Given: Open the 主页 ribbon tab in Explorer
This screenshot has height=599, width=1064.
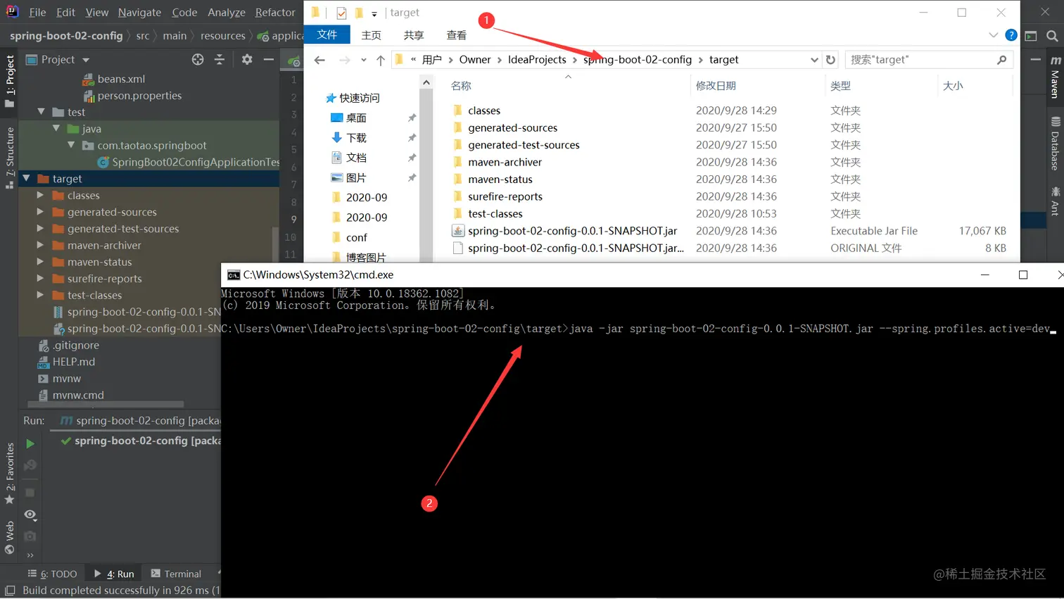Looking at the screenshot, I should (371, 35).
